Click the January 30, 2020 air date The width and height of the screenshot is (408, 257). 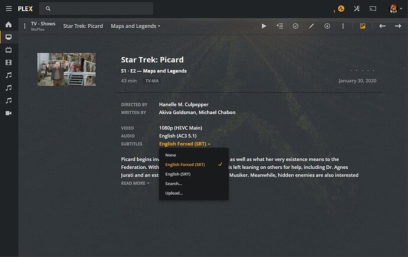[x=357, y=81]
